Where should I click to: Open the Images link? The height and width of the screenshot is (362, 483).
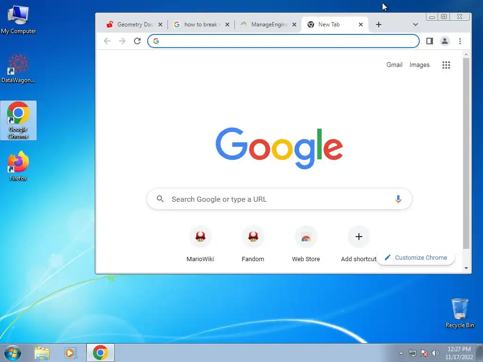tap(419, 65)
